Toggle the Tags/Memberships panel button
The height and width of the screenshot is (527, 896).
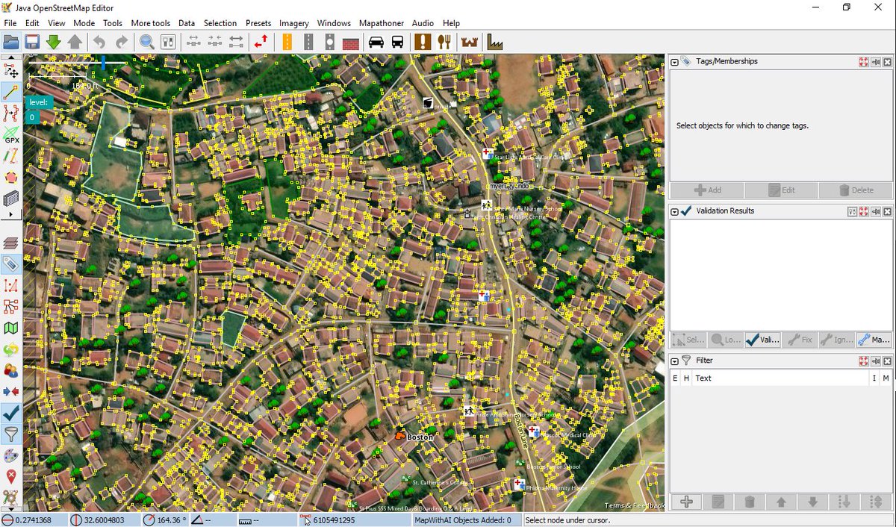pyautogui.click(x=11, y=263)
